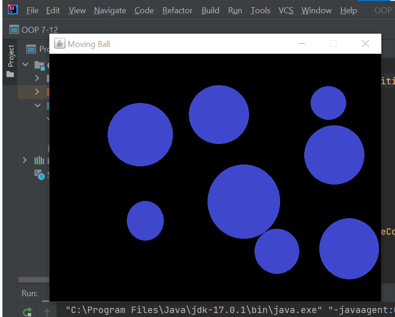Click the green rerun icon in Run panel

pos(27,311)
